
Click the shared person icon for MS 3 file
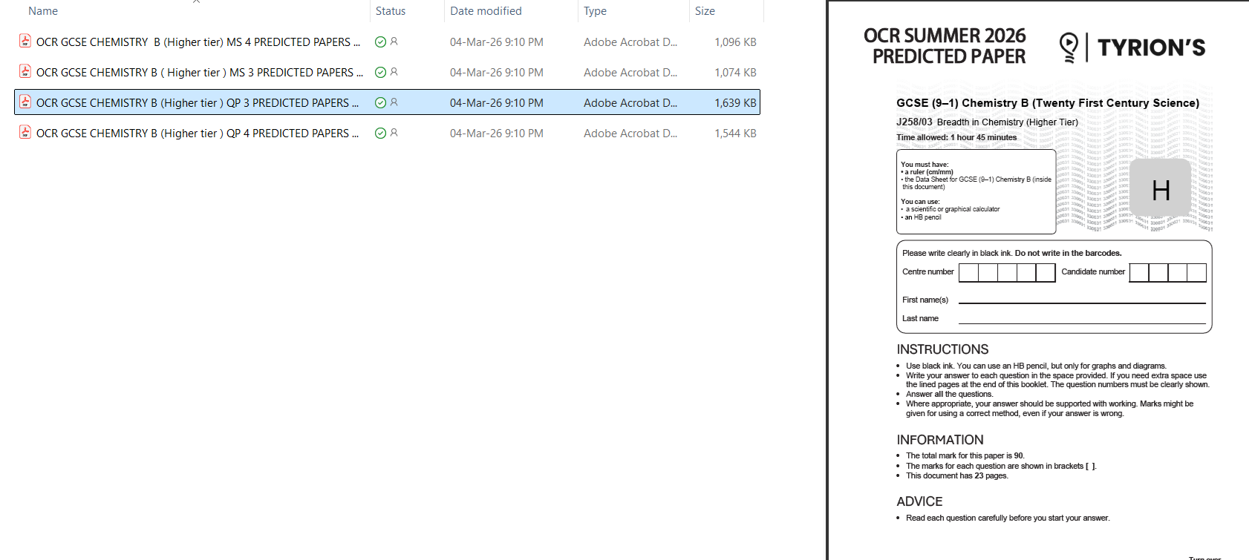(394, 72)
